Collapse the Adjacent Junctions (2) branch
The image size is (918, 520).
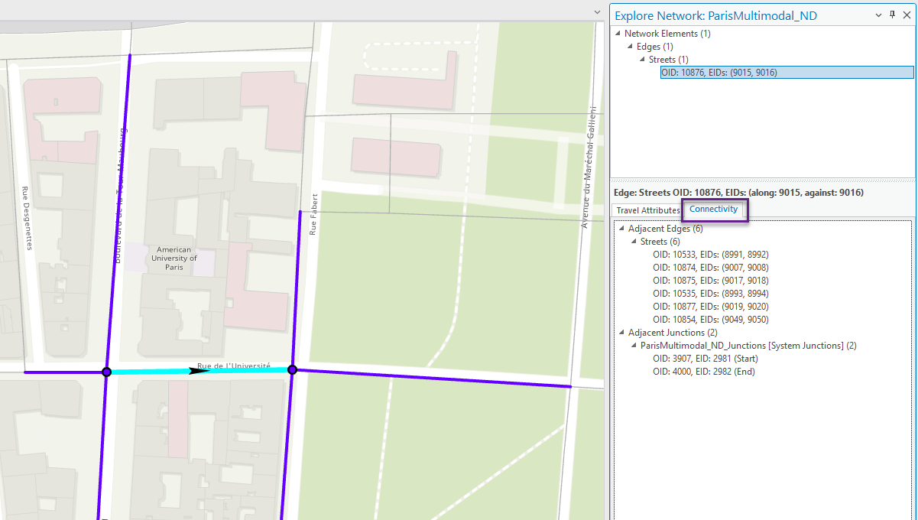[622, 332]
